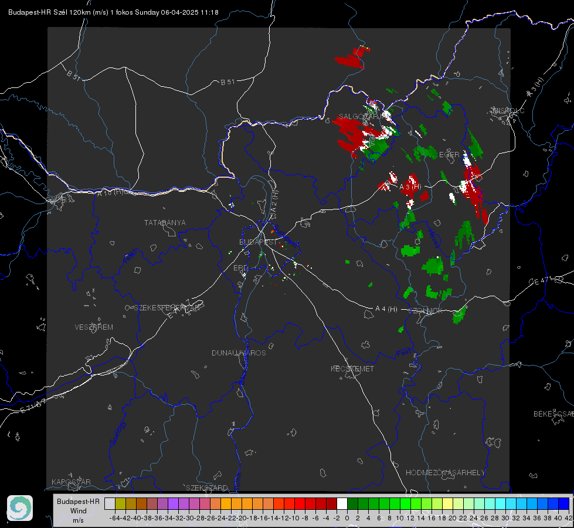
Task: Click the '-64' legend value
Action: pyautogui.click(x=115, y=518)
